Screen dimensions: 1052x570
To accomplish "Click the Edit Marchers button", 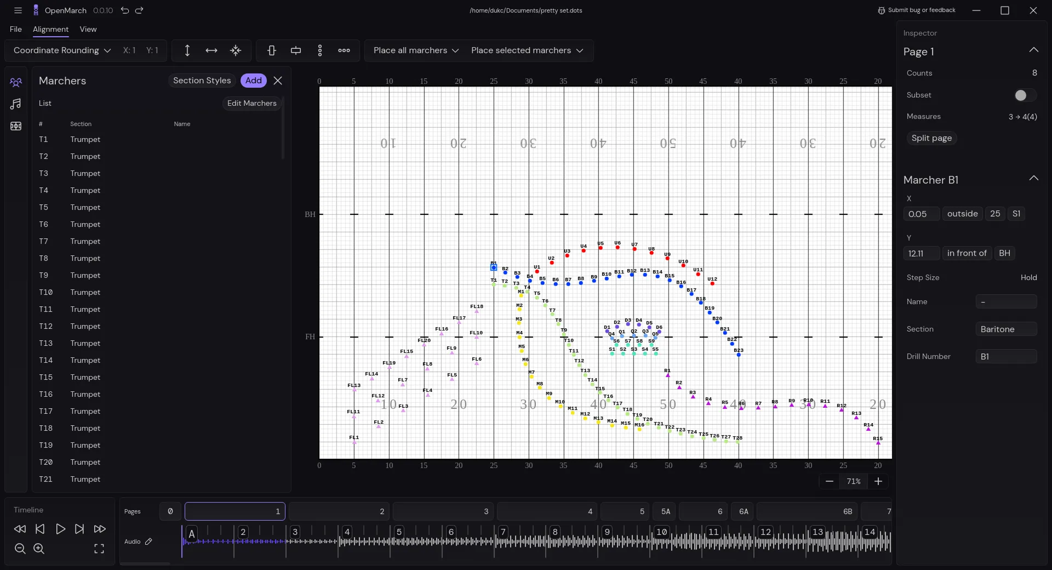I will 251,103.
